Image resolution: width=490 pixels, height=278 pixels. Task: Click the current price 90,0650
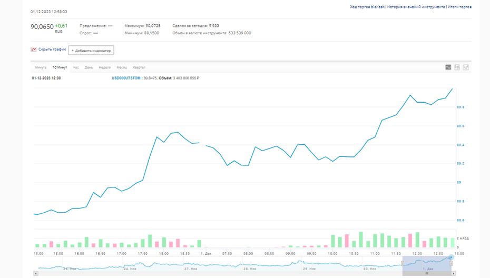(x=42, y=27)
